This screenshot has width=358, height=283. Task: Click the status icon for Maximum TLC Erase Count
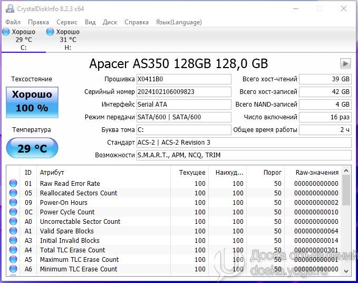pyautogui.click(x=13, y=259)
